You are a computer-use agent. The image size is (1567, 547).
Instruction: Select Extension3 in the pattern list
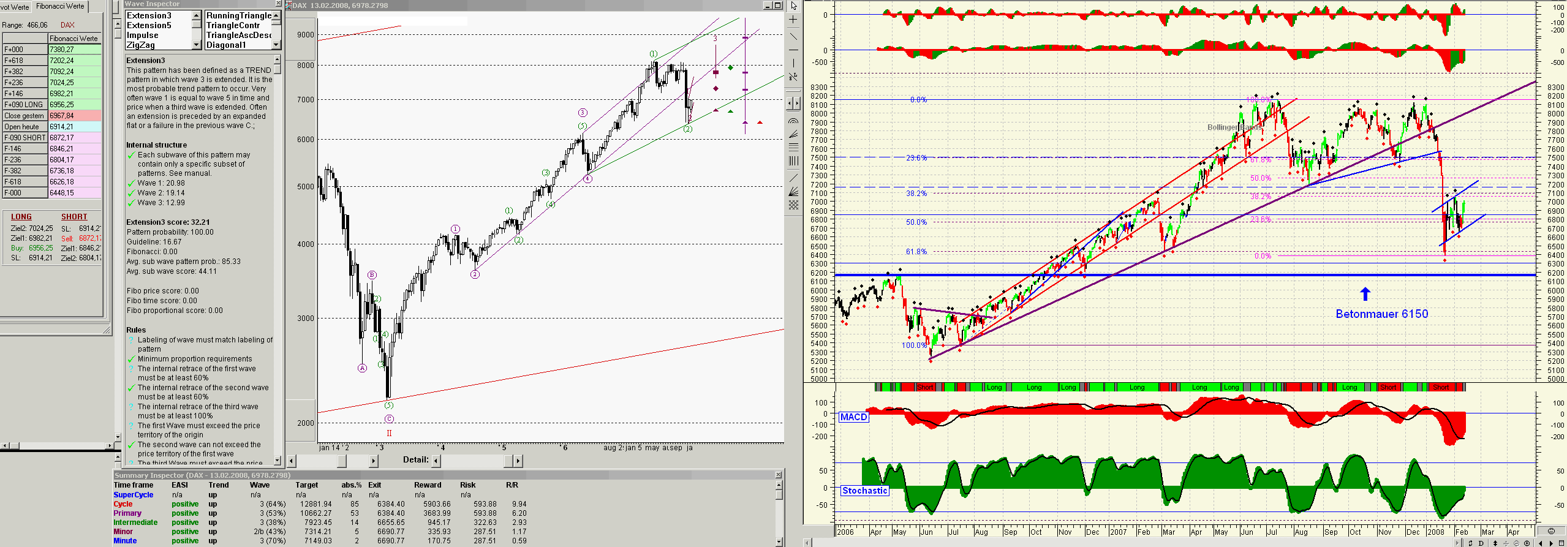(x=149, y=15)
